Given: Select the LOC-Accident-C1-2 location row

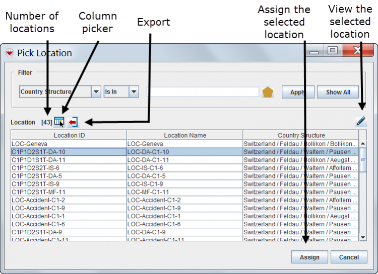Looking at the screenshot, I should point(68,200).
